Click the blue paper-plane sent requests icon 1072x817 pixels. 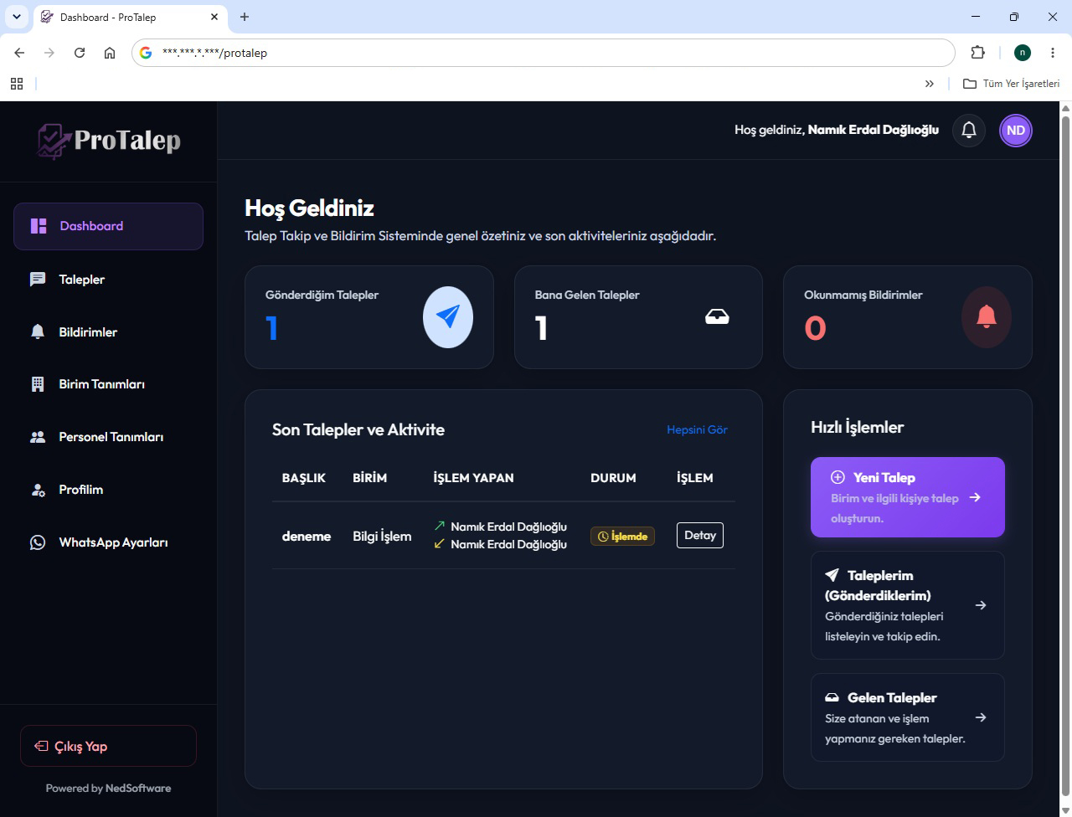point(448,316)
